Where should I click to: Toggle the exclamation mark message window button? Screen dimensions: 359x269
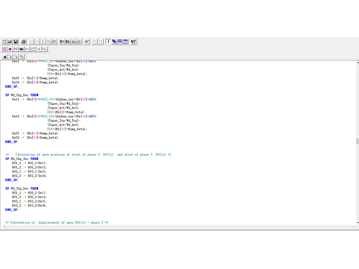108,42
